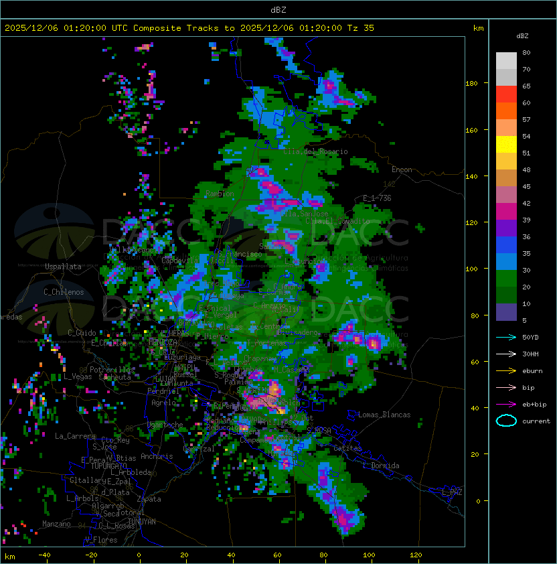Click the 'E_1-736' place label
The width and height of the screenshot is (557, 564).
tap(377, 198)
